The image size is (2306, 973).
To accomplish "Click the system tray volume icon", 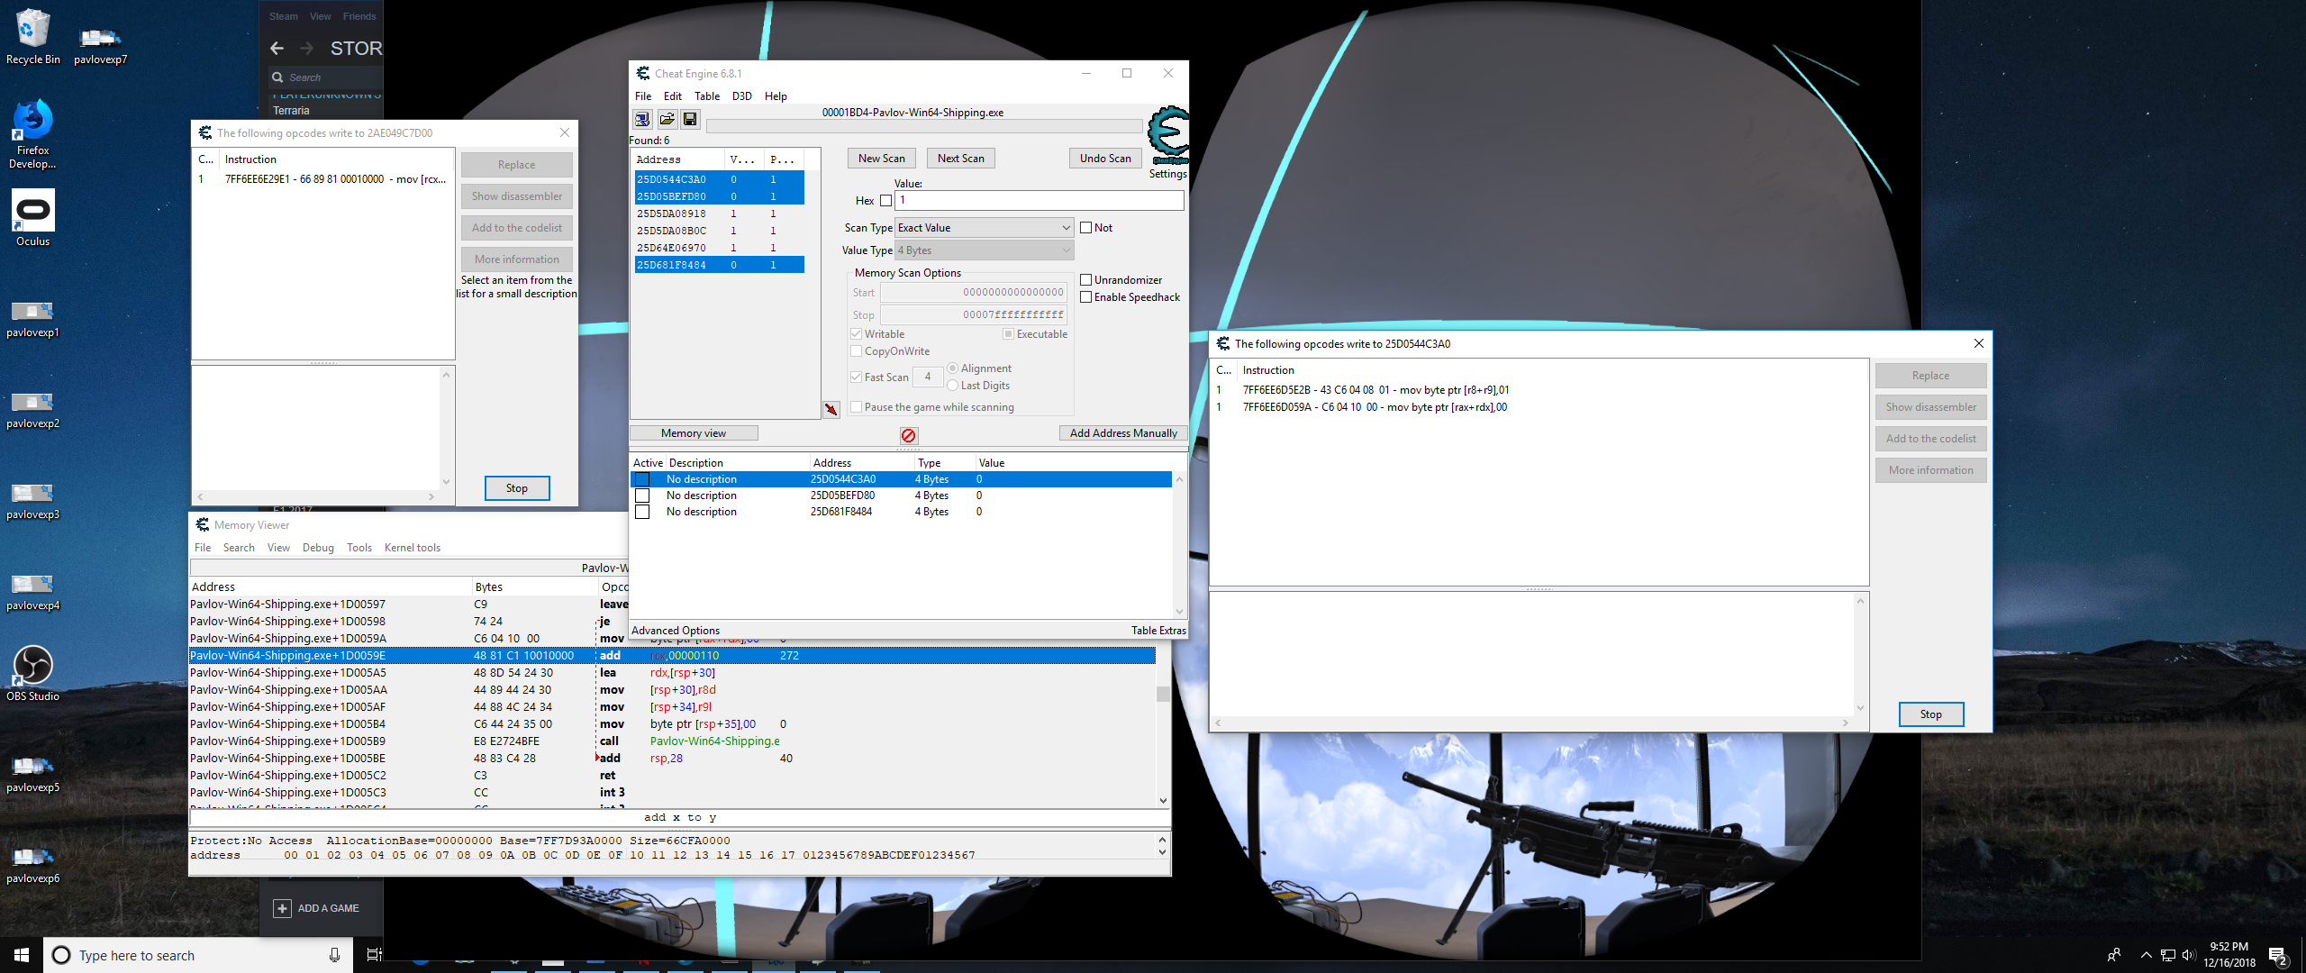I will 2188,955.
